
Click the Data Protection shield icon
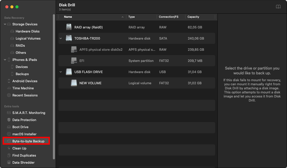coord(9,120)
